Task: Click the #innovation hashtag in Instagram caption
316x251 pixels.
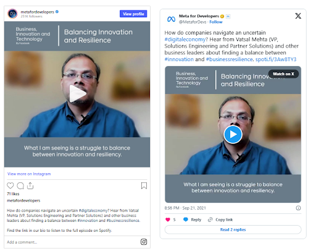Action: coord(88,221)
